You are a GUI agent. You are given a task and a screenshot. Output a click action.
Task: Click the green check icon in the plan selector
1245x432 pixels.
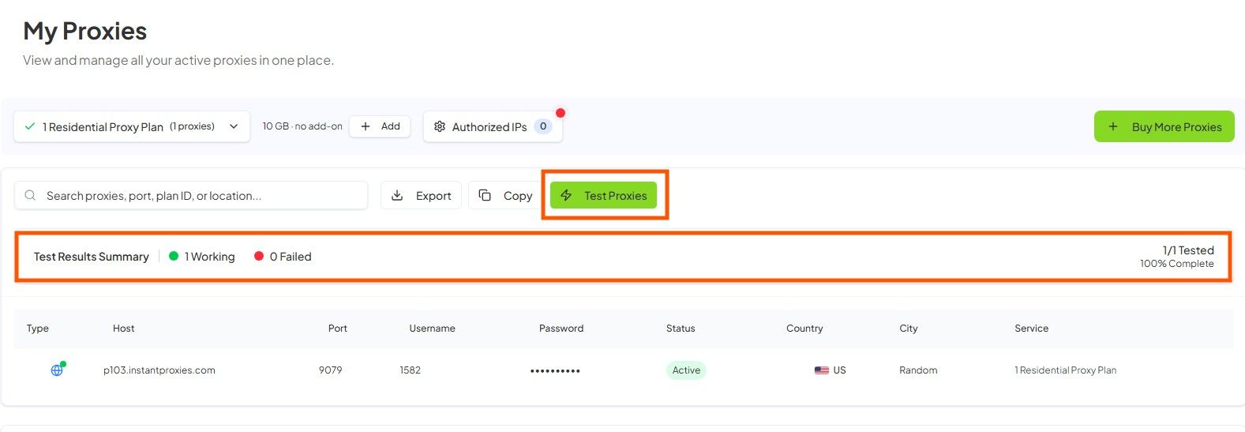(30, 126)
